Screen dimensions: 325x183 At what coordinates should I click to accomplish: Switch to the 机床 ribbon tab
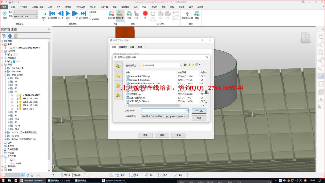(136, 7)
